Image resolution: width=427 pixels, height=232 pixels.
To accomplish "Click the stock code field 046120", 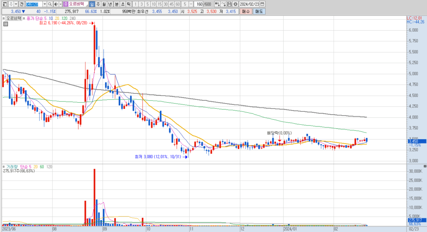I will 34,4.
